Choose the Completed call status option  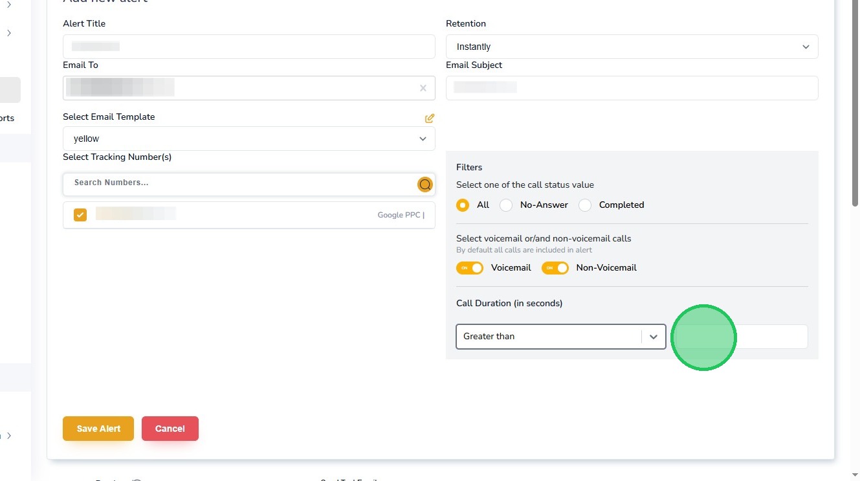tap(585, 205)
